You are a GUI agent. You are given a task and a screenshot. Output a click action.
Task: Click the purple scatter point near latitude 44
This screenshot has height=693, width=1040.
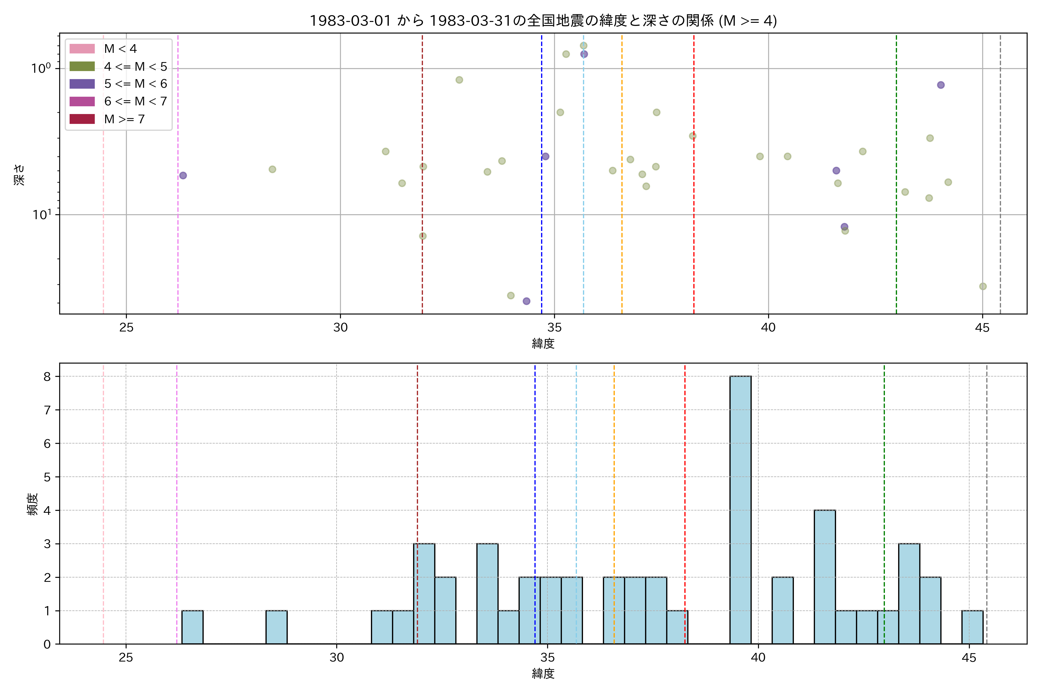coord(941,85)
